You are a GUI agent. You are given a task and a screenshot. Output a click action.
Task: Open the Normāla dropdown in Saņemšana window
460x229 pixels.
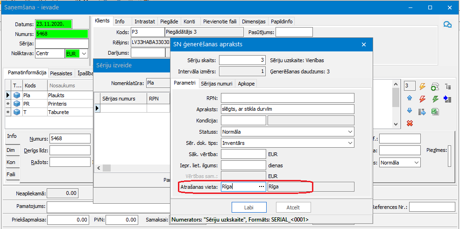click(x=416, y=162)
